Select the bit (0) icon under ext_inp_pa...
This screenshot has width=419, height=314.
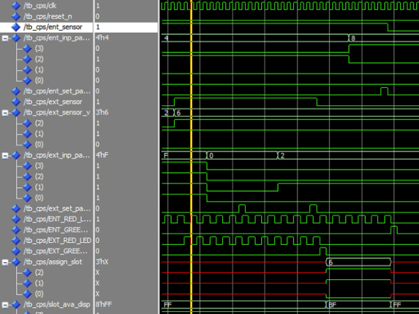tap(27, 198)
